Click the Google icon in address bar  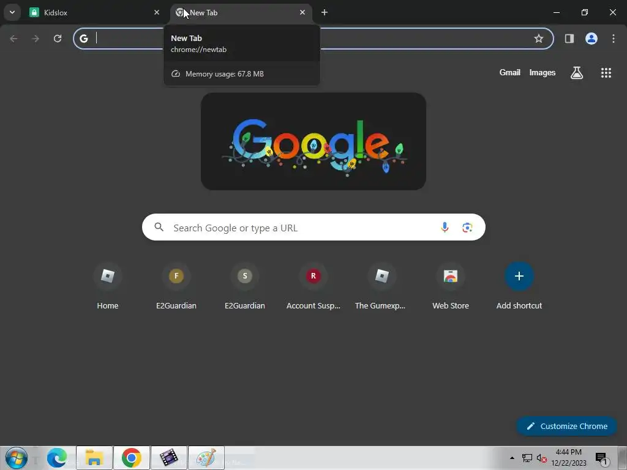tap(83, 39)
